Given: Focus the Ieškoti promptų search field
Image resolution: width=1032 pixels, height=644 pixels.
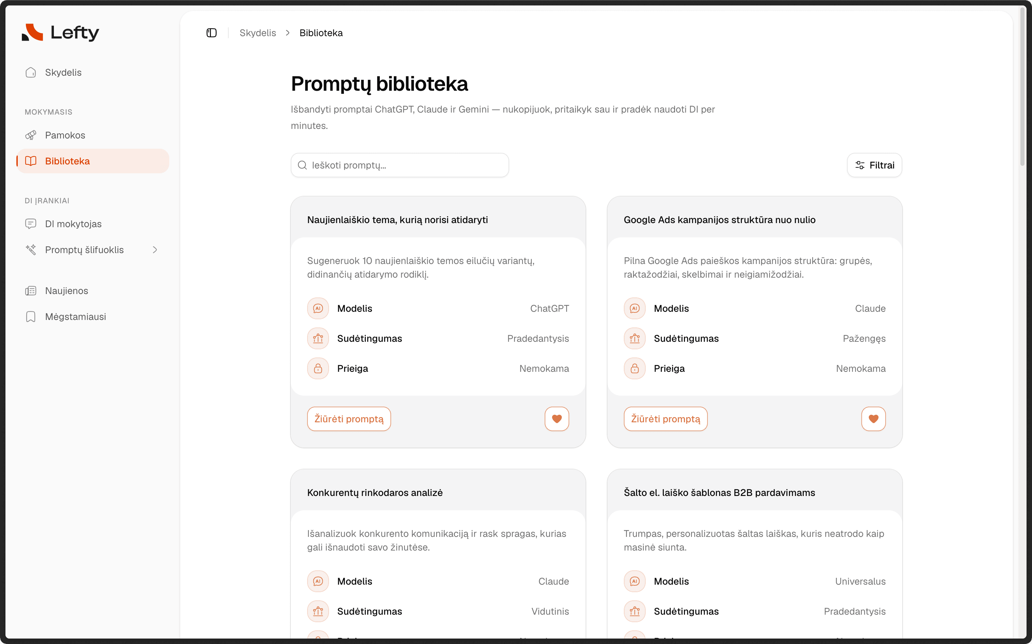Looking at the screenshot, I should [x=399, y=165].
